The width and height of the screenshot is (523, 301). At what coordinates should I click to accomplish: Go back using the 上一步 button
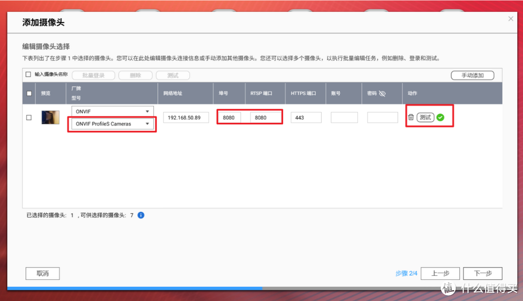tap(440, 273)
